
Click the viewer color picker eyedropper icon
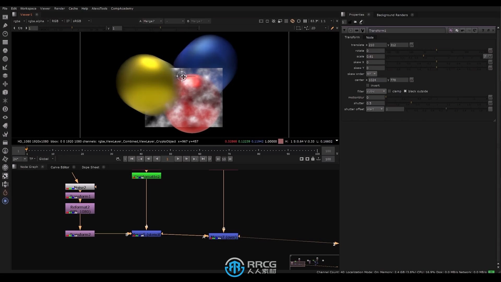point(332,28)
